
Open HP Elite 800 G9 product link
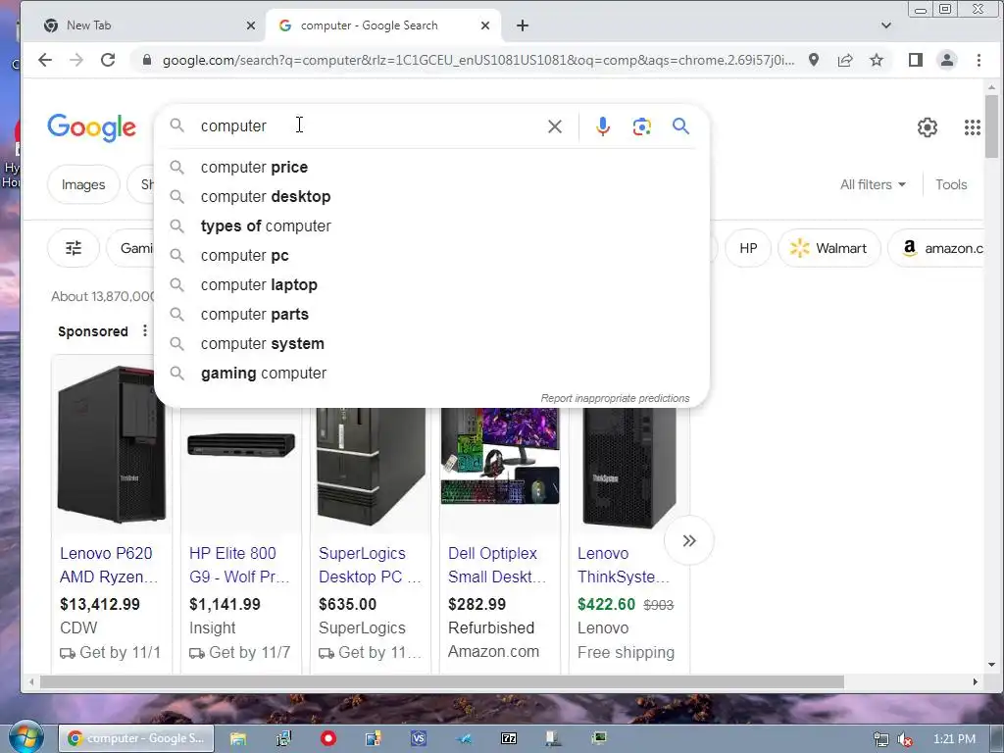tap(239, 565)
